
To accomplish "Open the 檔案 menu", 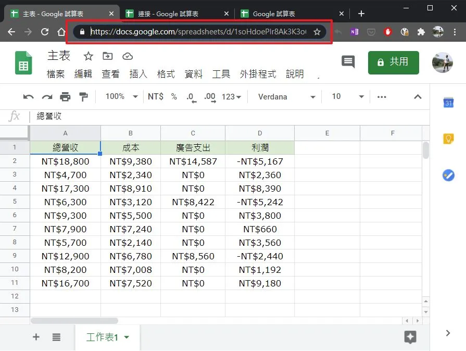I will (56, 74).
